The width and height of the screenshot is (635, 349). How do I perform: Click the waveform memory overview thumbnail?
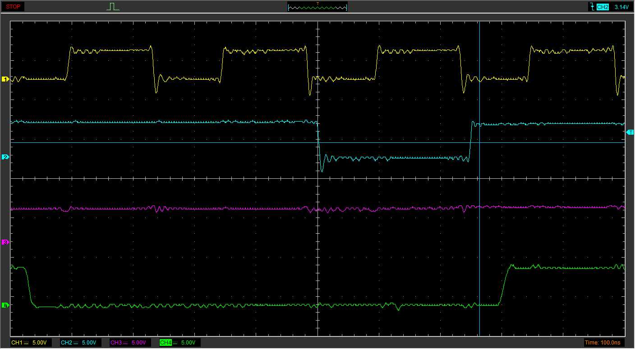pos(317,7)
